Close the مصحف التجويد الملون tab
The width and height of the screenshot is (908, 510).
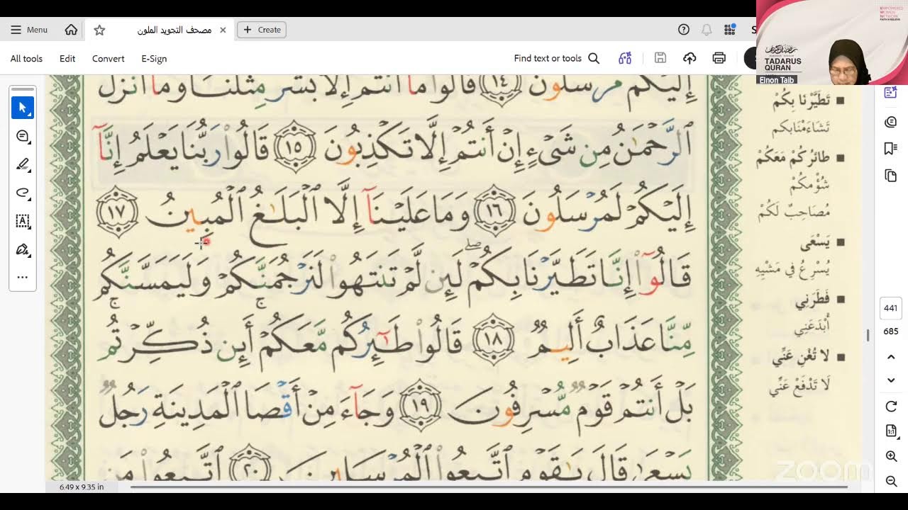pyautogui.click(x=223, y=30)
